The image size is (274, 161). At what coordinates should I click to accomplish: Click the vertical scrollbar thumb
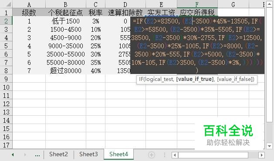[269, 65]
